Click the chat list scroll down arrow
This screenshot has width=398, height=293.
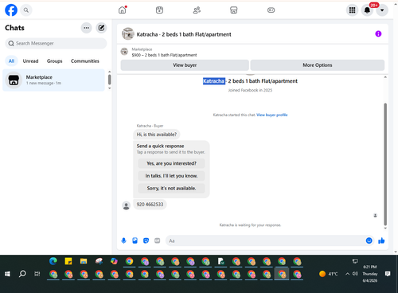(109, 88)
